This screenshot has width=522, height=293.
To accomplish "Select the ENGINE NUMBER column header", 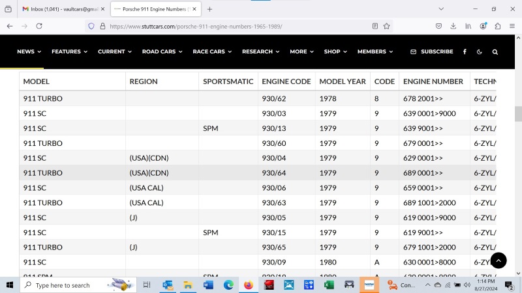I will [x=433, y=81].
